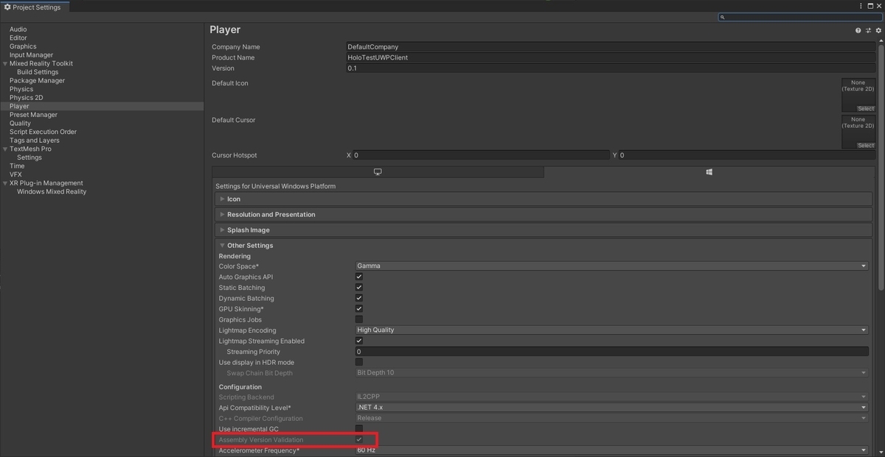Image resolution: width=885 pixels, height=457 pixels.
Task: Maximize the Project Settings window
Action: [870, 6]
